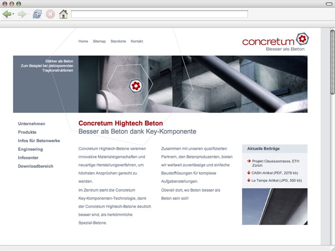Click the toolbar toggle pill at window top-right
This screenshot has width=335, height=251.
point(329,4)
